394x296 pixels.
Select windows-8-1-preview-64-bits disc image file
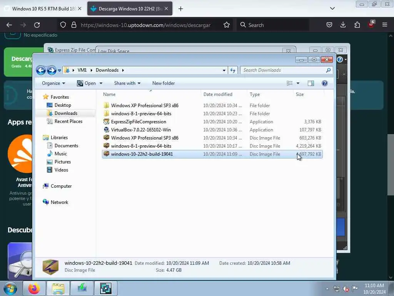tap(212, 146)
